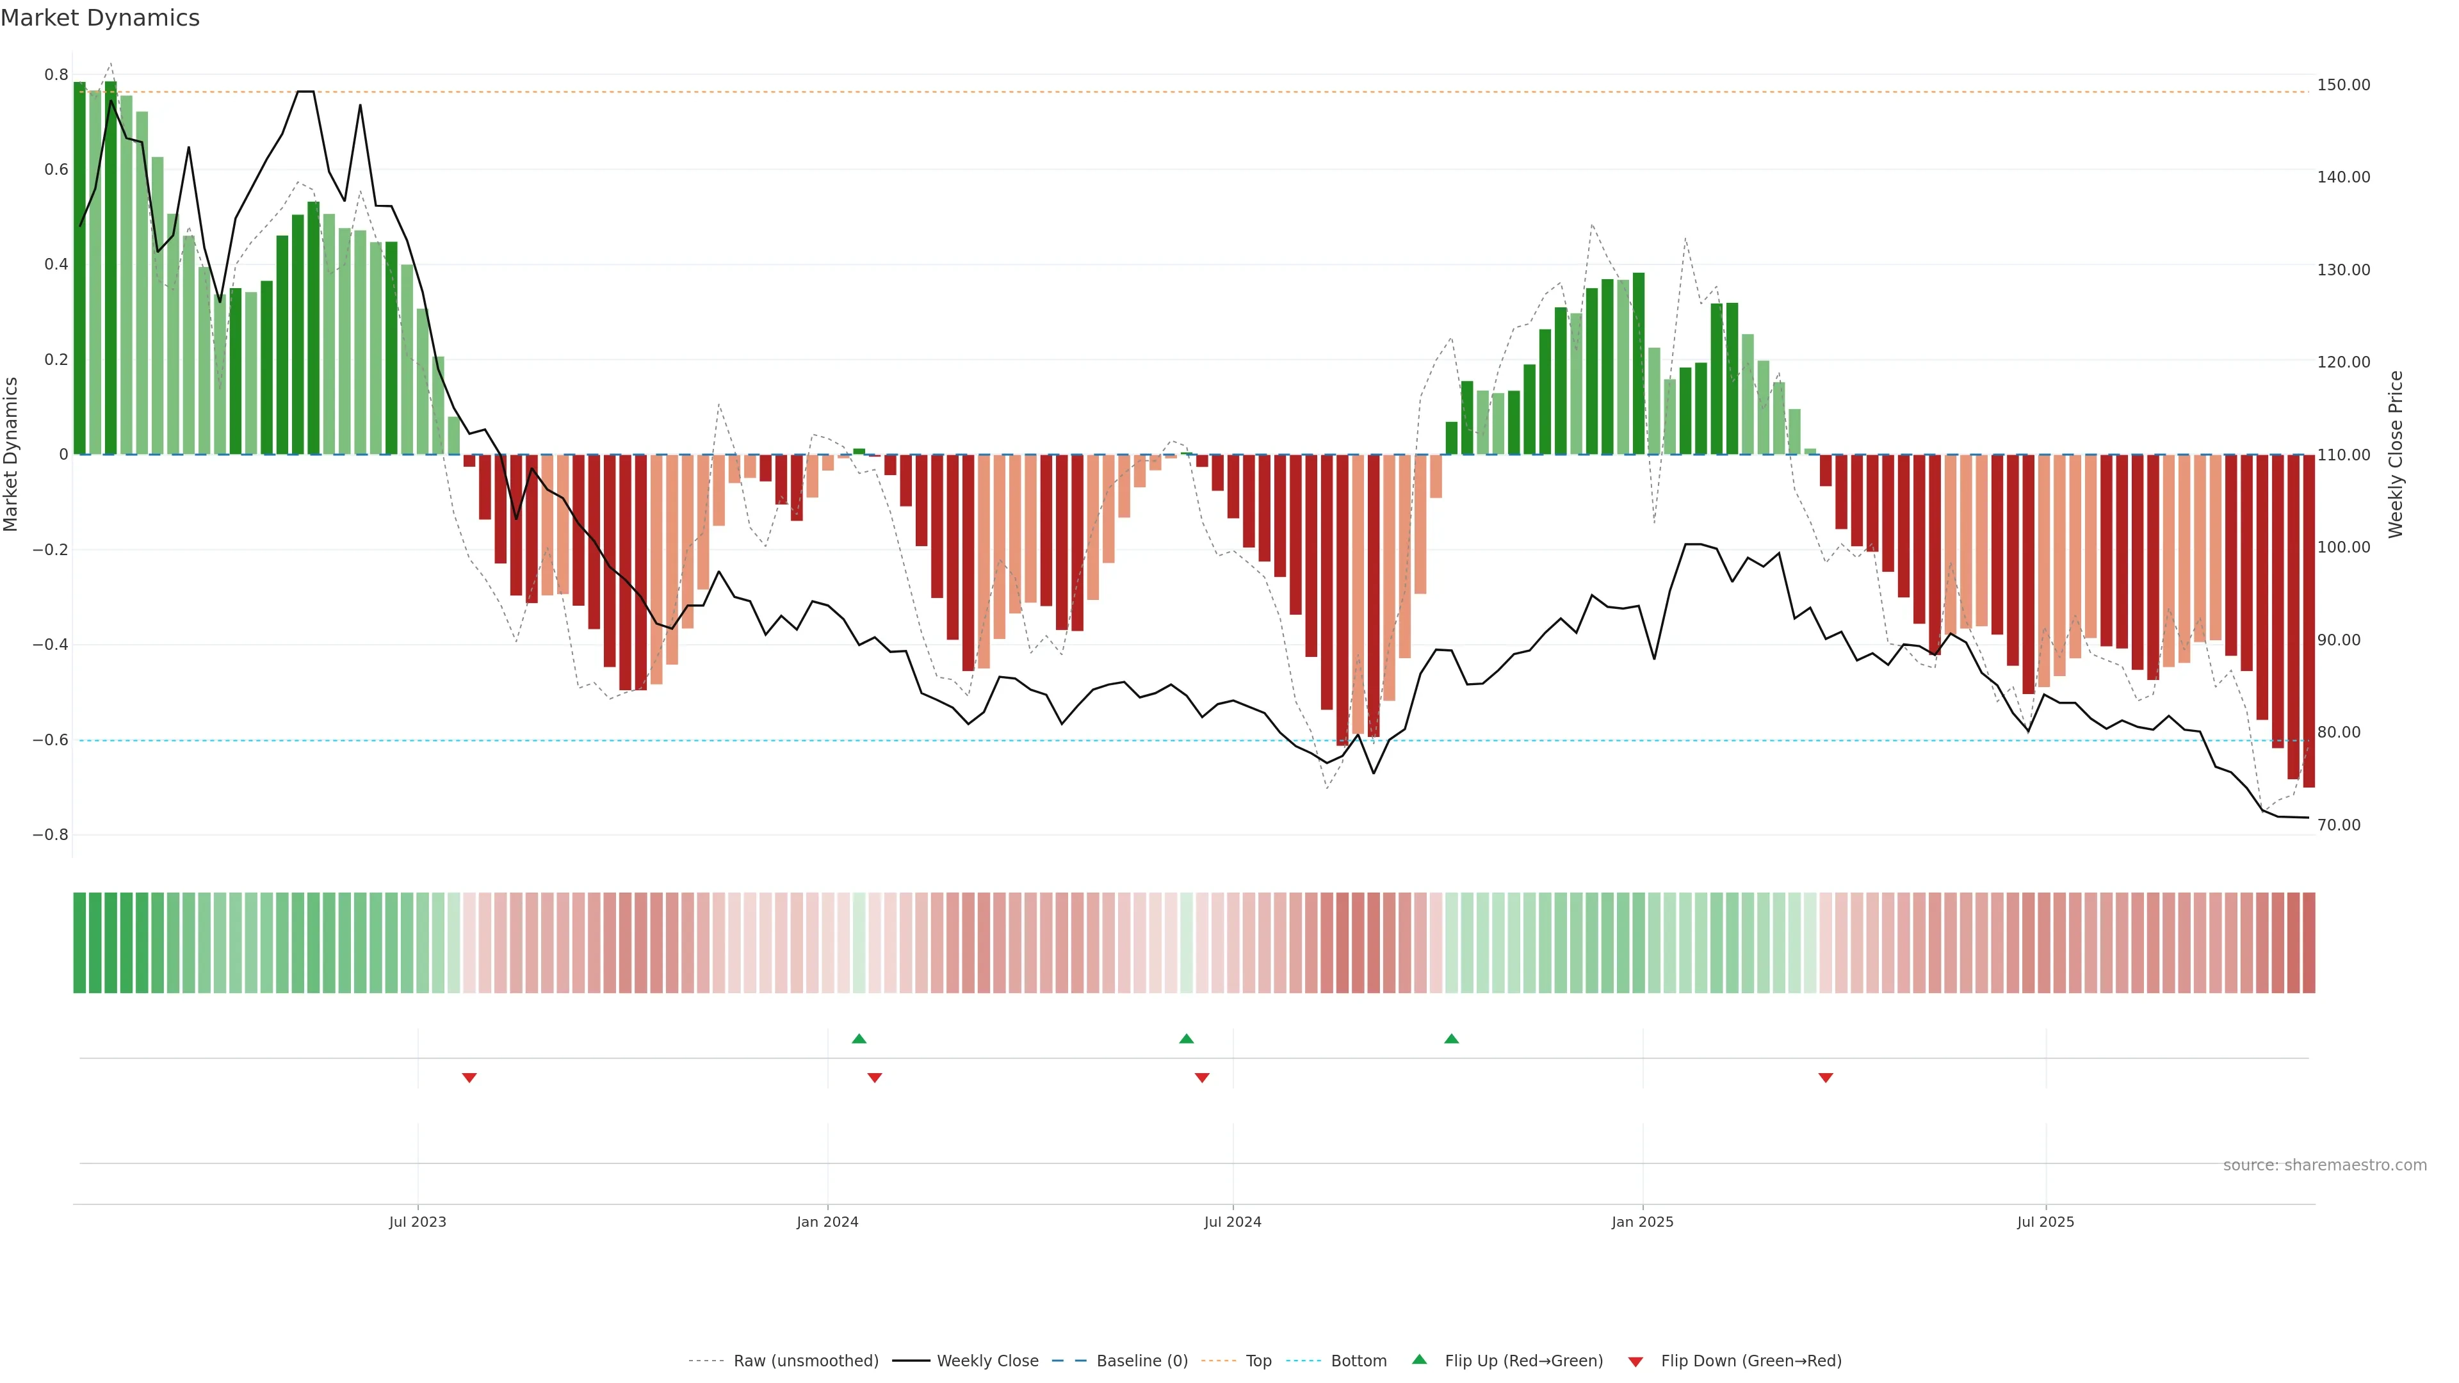The width and height of the screenshot is (2459, 1383).
Task: Click the Weekly Close Price axis title
Action: click(x=2395, y=455)
